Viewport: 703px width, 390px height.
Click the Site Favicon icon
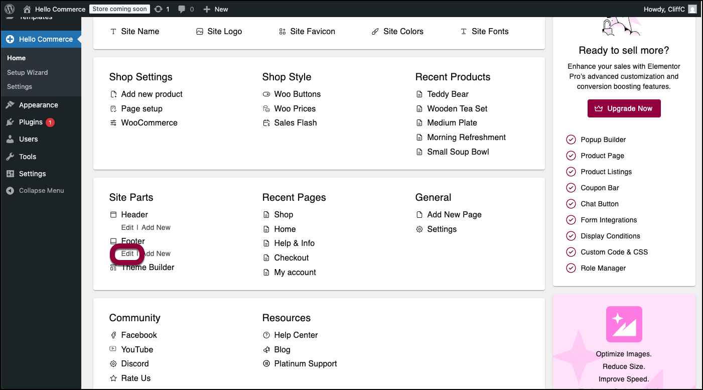(x=282, y=31)
